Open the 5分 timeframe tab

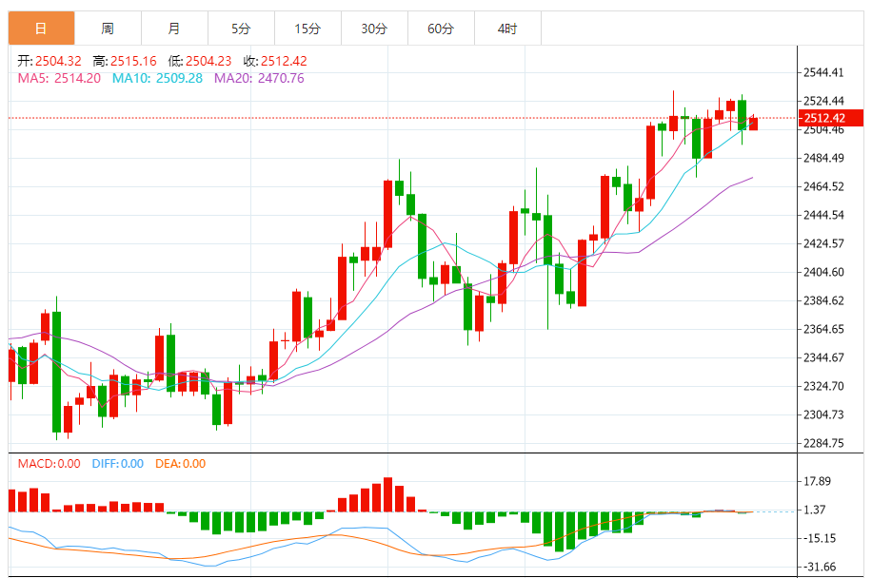tap(242, 29)
